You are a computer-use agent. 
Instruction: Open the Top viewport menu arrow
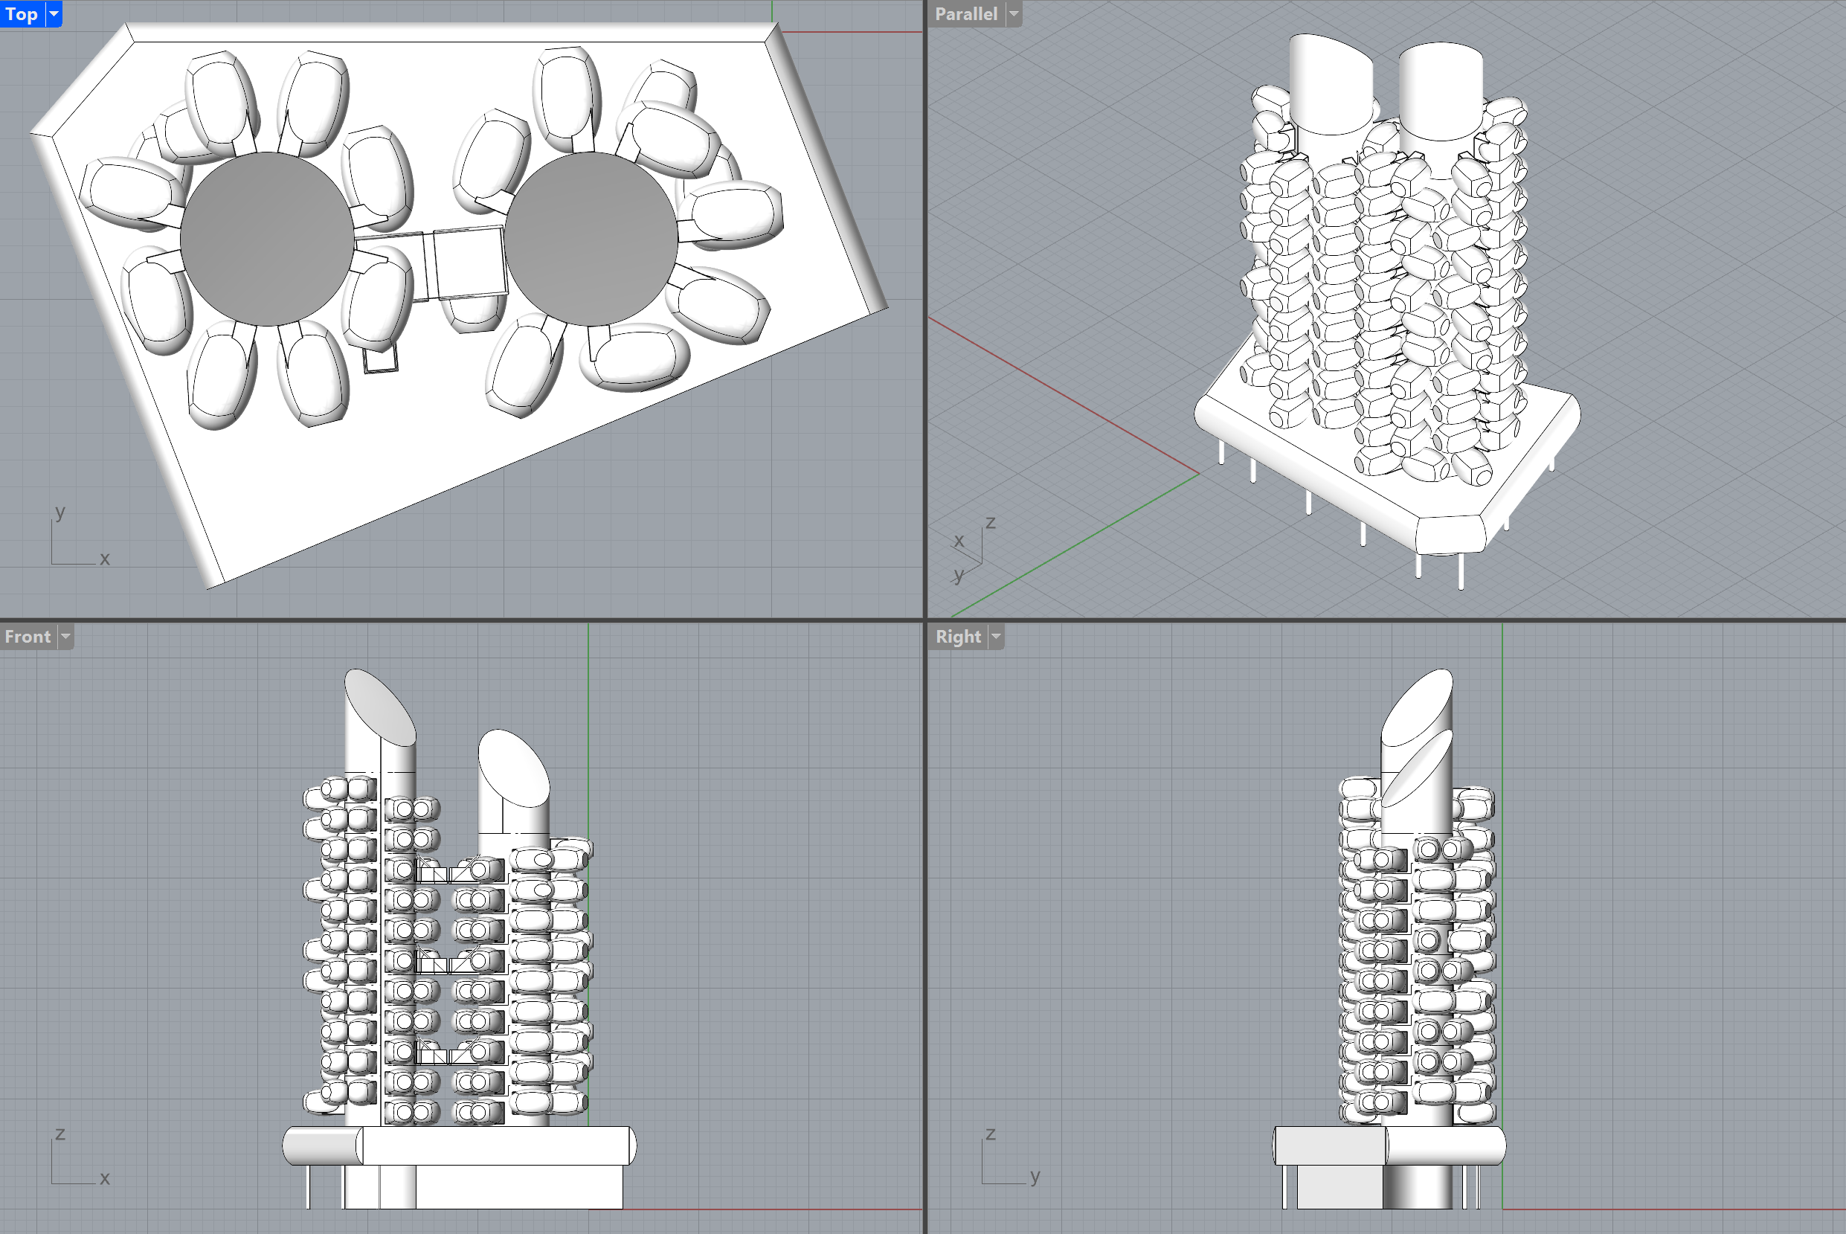(x=54, y=13)
